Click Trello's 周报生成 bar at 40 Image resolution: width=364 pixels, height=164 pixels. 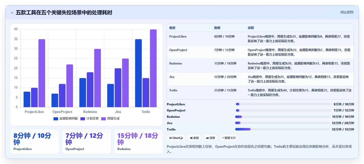click(153, 68)
